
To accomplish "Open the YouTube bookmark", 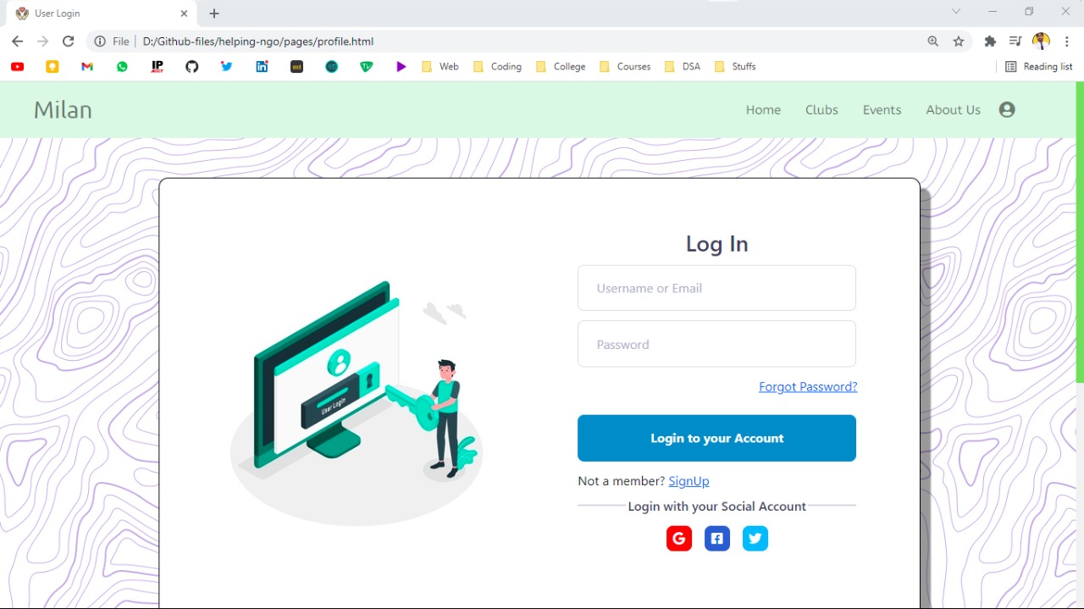I will (x=18, y=66).
